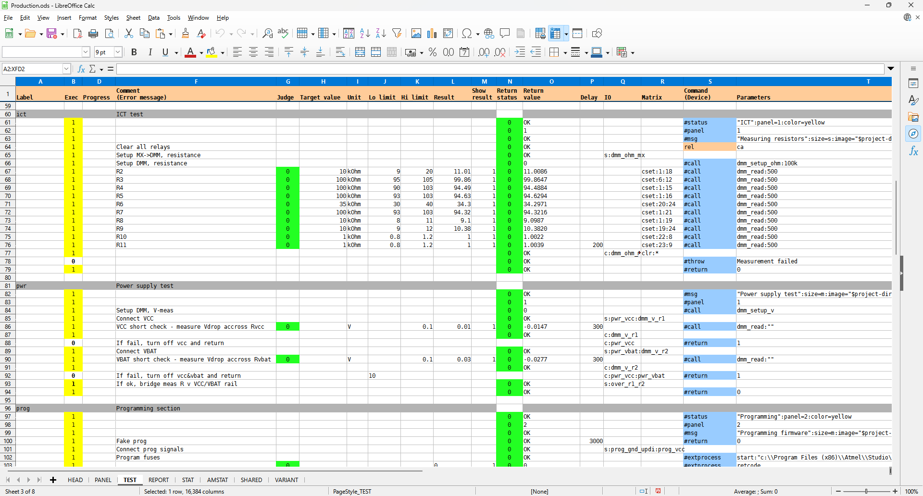Add a new sheet
This screenshot has height=496, width=923.
click(x=53, y=480)
